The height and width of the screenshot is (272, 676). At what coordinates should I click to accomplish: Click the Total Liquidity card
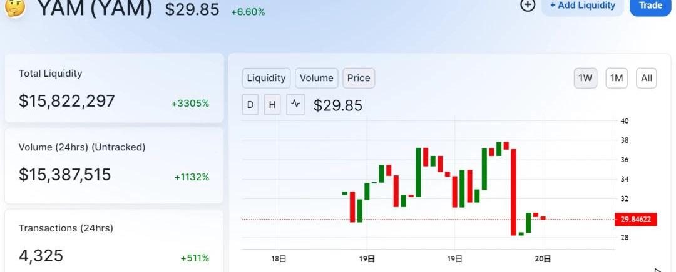pos(115,88)
